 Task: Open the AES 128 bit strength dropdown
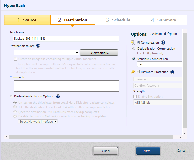tap(182, 103)
